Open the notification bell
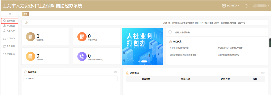This screenshot has width=271, height=95. pos(246,6)
